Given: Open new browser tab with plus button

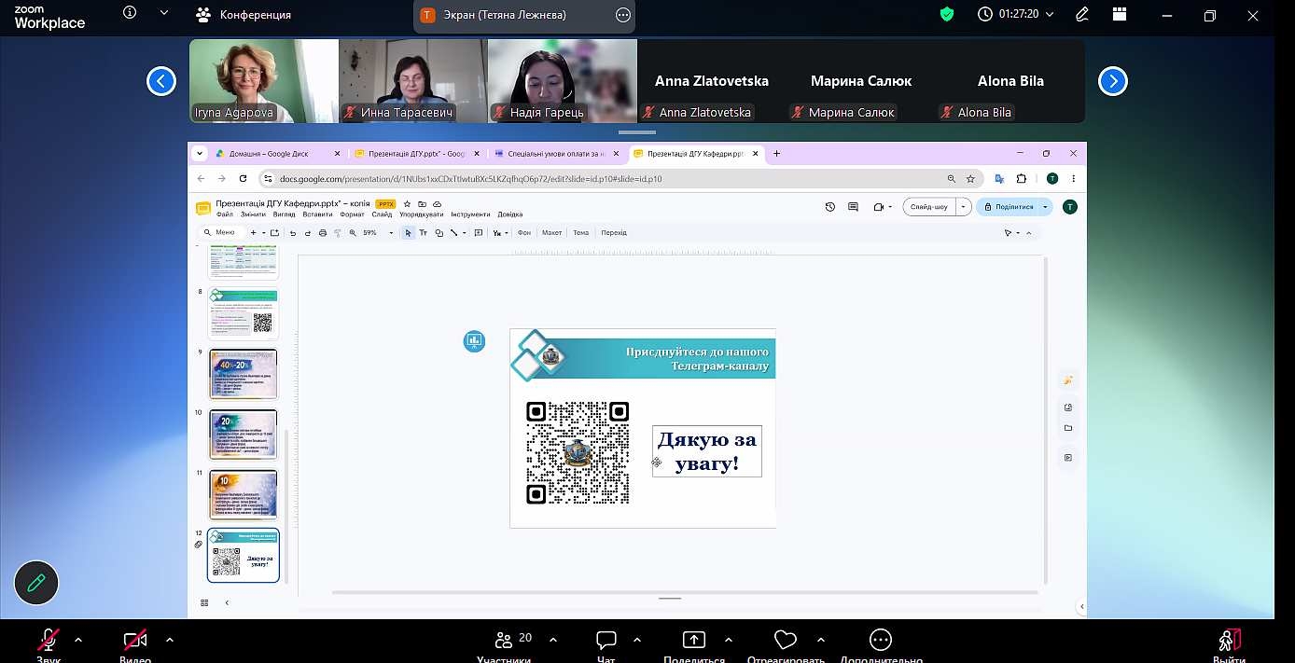Looking at the screenshot, I should tap(776, 154).
